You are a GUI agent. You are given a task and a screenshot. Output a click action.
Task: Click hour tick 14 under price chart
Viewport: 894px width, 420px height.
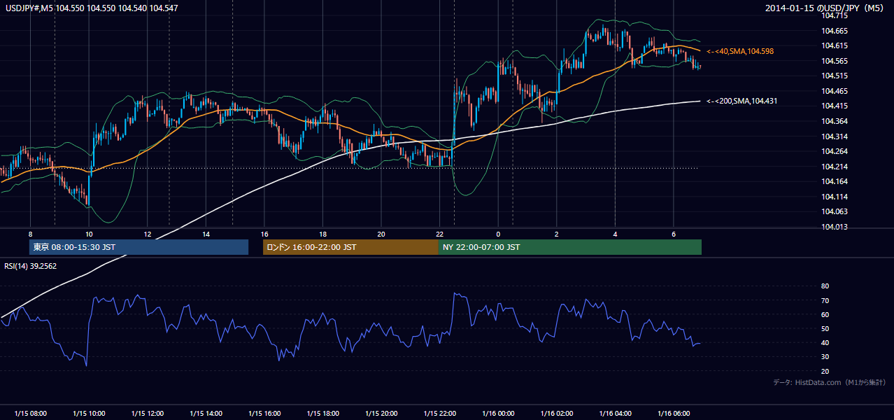[x=206, y=234]
